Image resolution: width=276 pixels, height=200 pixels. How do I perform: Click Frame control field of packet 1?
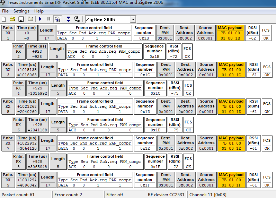(94, 33)
